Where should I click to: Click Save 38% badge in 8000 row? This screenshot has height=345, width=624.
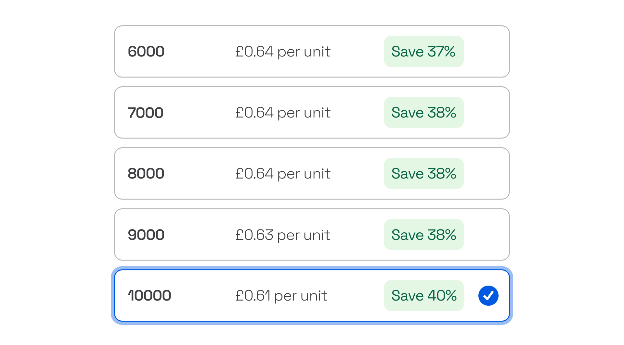click(x=423, y=174)
